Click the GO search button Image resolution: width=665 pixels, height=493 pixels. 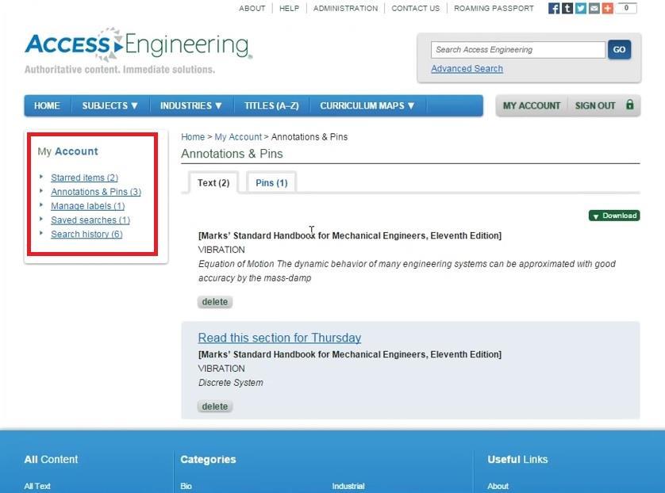point(619,50)
